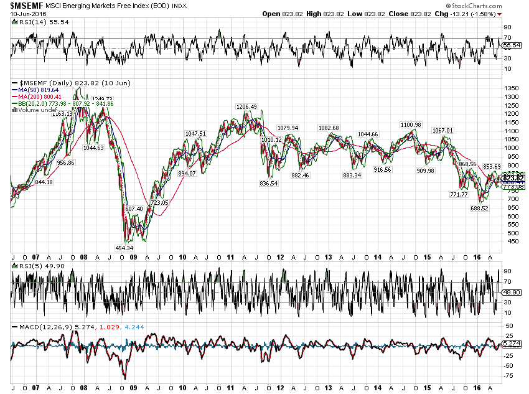Click the 454.34 low price annotation

point(124,248)
